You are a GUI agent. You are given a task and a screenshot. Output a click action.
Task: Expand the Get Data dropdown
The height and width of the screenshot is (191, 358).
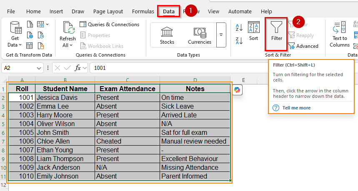pyautogui.click(x=15, y=45)
